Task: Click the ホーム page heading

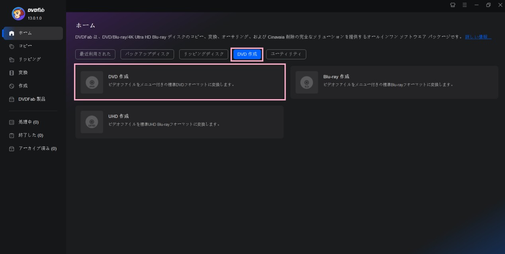Action: (86, 25)
